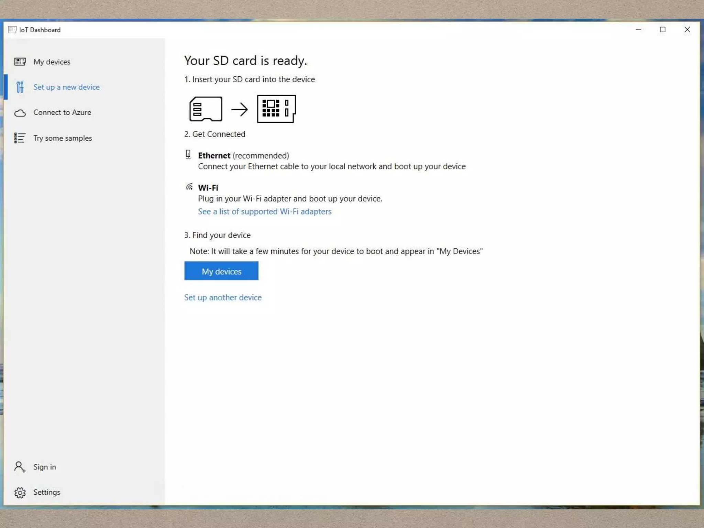Click the IoT Dashboard title bar icon
The height and width of the screenshot is (528, 704).
pyautogui.click(x=12, y=30)
